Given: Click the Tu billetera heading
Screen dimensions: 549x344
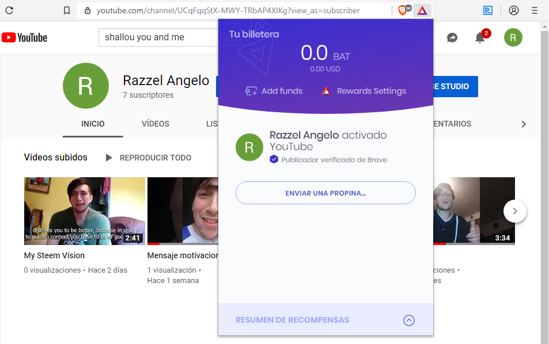Looking at the screenshot, I should tap(254, 35).
